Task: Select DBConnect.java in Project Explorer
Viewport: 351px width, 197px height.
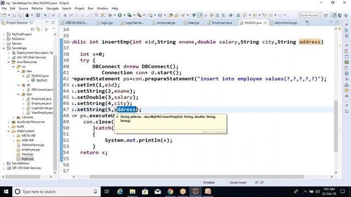Action: coord(40,90)
